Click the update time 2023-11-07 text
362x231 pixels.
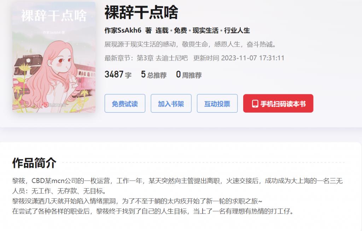pos(239,58)
